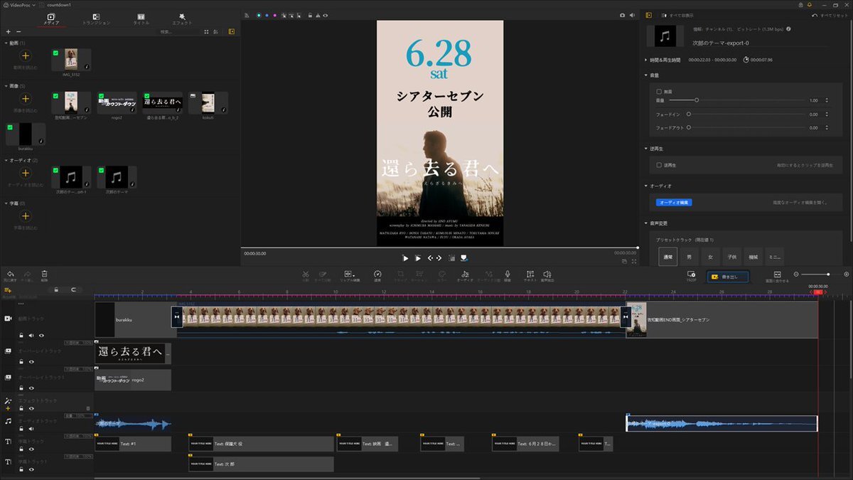Expand the 時間&再生時間 section
The width and height of the screenshot is (853, 480).
[x=646, y=60]
